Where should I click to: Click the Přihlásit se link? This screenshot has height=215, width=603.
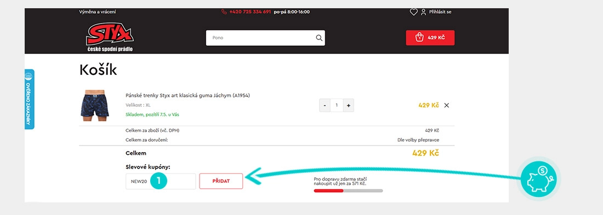440,12
